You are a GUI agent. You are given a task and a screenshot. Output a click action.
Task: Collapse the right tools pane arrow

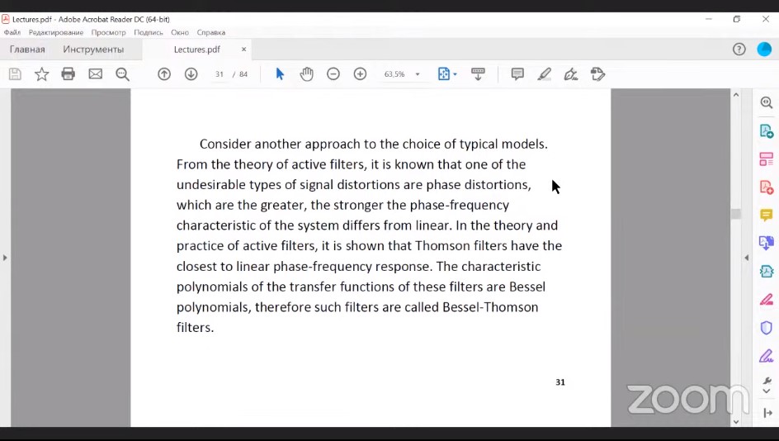pos(746,258)
